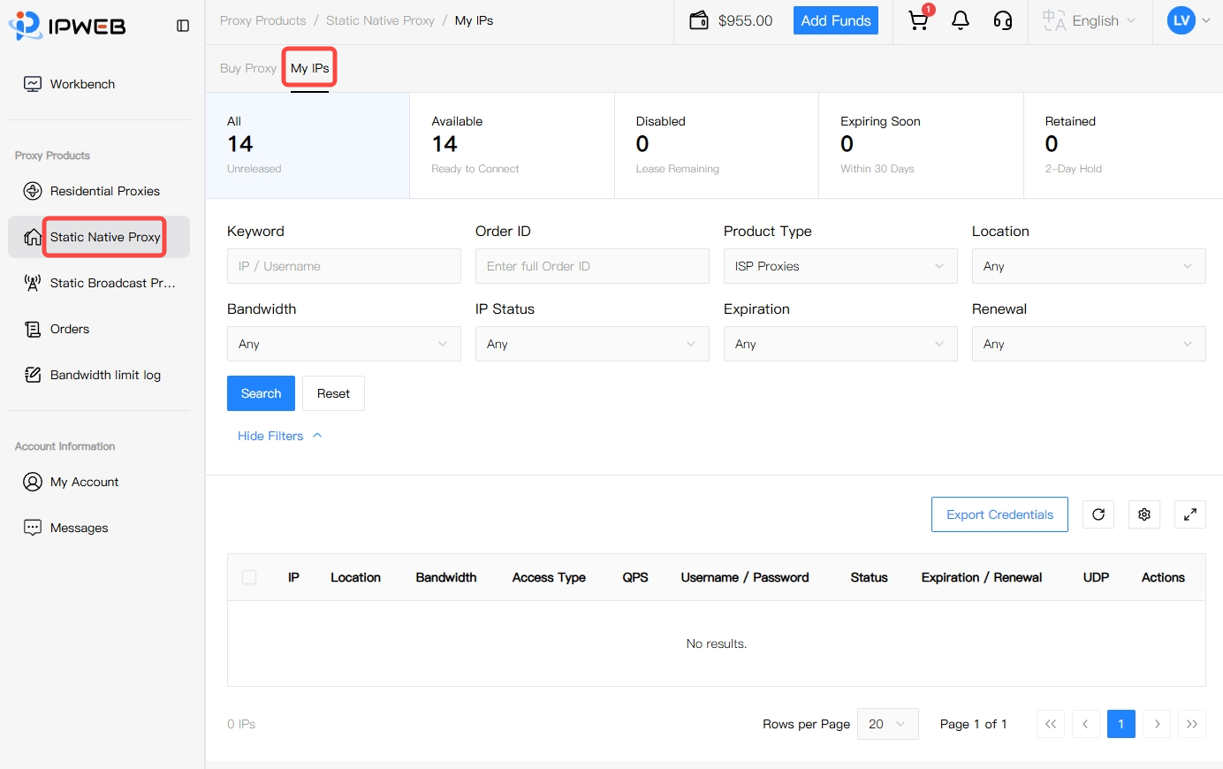Click Static Native Proxy breadcrumb
Viewport: 1223px width, 769px height.
380,20
